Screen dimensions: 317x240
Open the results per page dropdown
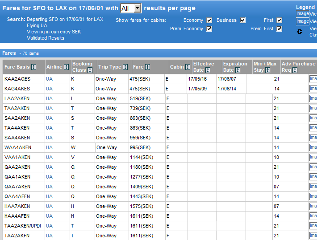137,8
